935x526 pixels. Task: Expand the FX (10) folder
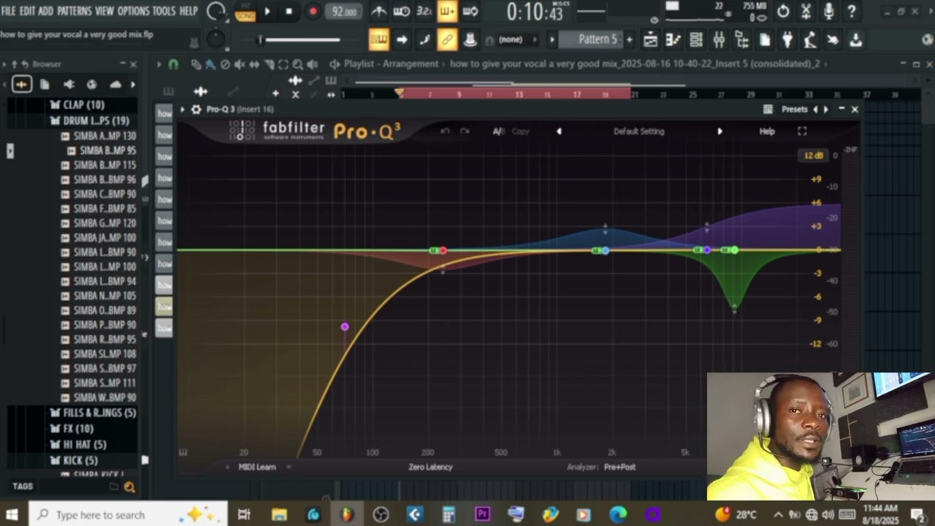pyautogui.click(x=72, y=429)
